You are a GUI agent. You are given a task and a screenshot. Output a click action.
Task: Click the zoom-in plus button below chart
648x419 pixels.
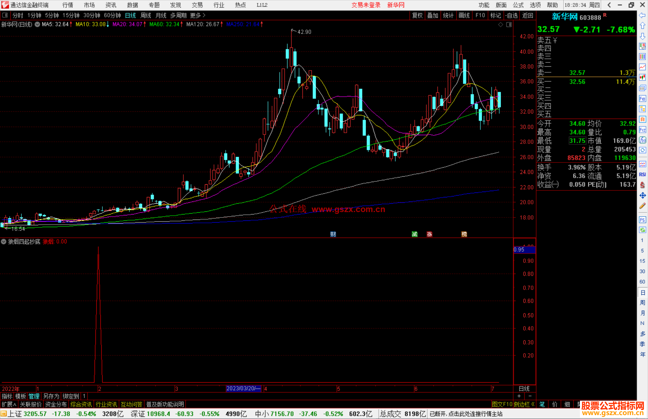[x=519, y=396]
